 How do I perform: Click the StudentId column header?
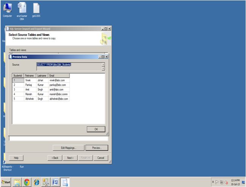pos(18,76)
